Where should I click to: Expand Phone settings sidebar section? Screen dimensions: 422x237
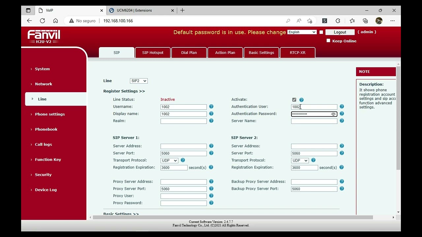point(50,114)
